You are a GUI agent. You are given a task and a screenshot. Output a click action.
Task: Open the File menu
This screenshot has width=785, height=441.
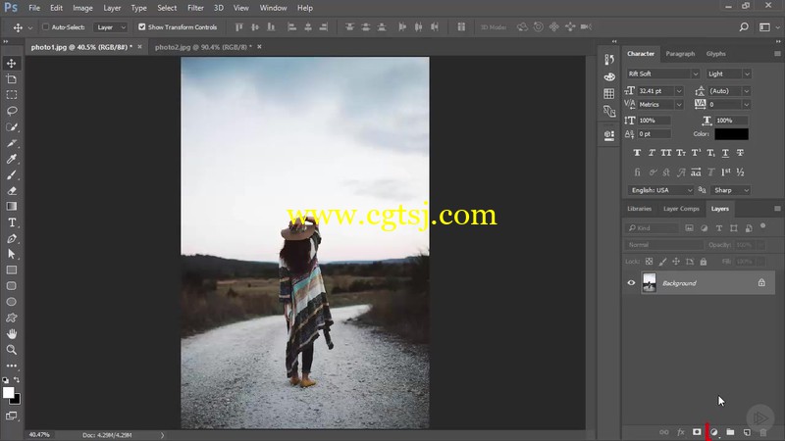point(34,8)
